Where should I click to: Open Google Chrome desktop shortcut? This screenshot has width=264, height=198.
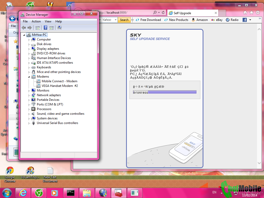[x=10, y=171]
